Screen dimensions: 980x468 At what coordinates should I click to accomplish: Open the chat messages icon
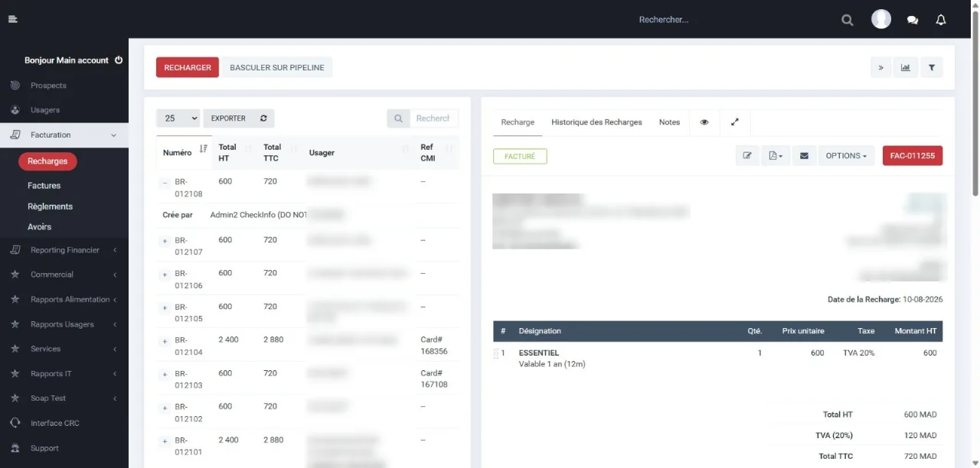point(913,20)
